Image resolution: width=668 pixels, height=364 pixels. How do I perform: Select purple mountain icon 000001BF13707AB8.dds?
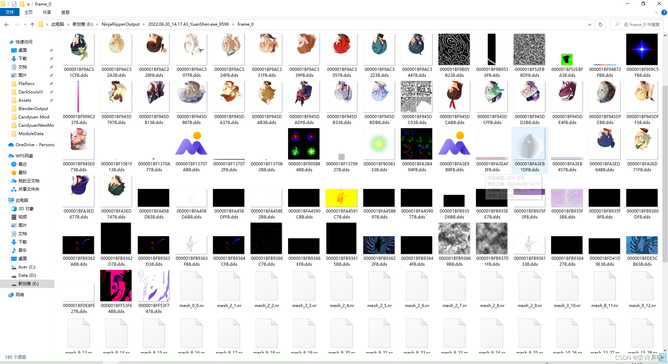(191, 150)
